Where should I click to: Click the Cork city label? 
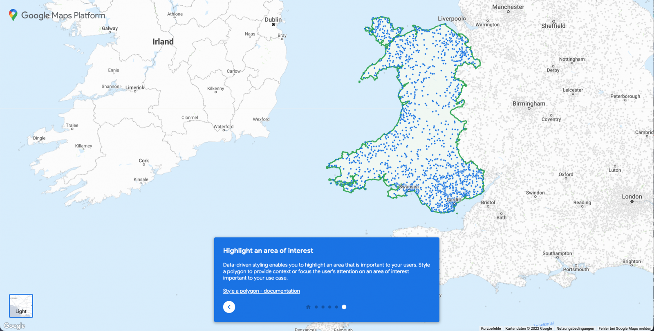pos(143,161)
